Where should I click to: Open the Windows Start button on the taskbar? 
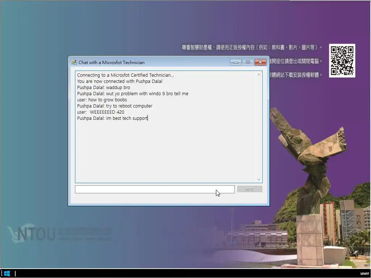7,274
